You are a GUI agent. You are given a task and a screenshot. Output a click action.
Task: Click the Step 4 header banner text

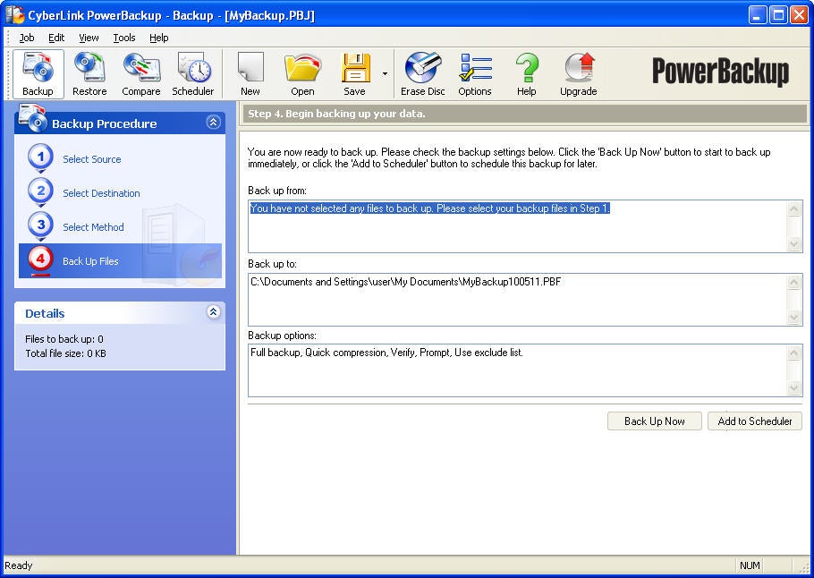336,114
